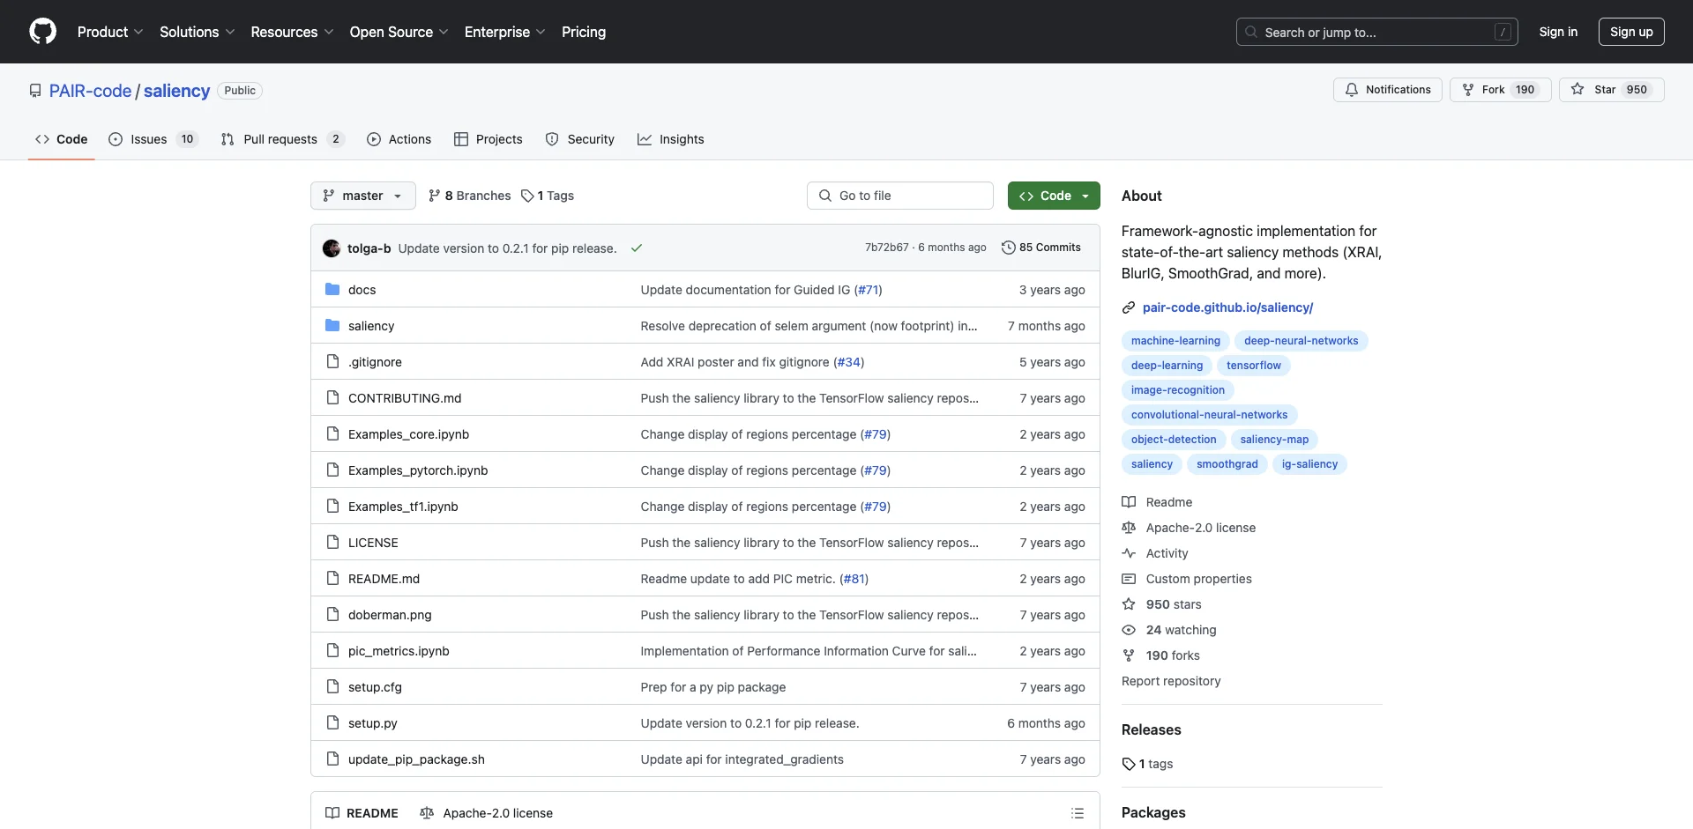Open the green Code dropdown button
This screenshot has width=1693, height=829.
[1054, 196]
